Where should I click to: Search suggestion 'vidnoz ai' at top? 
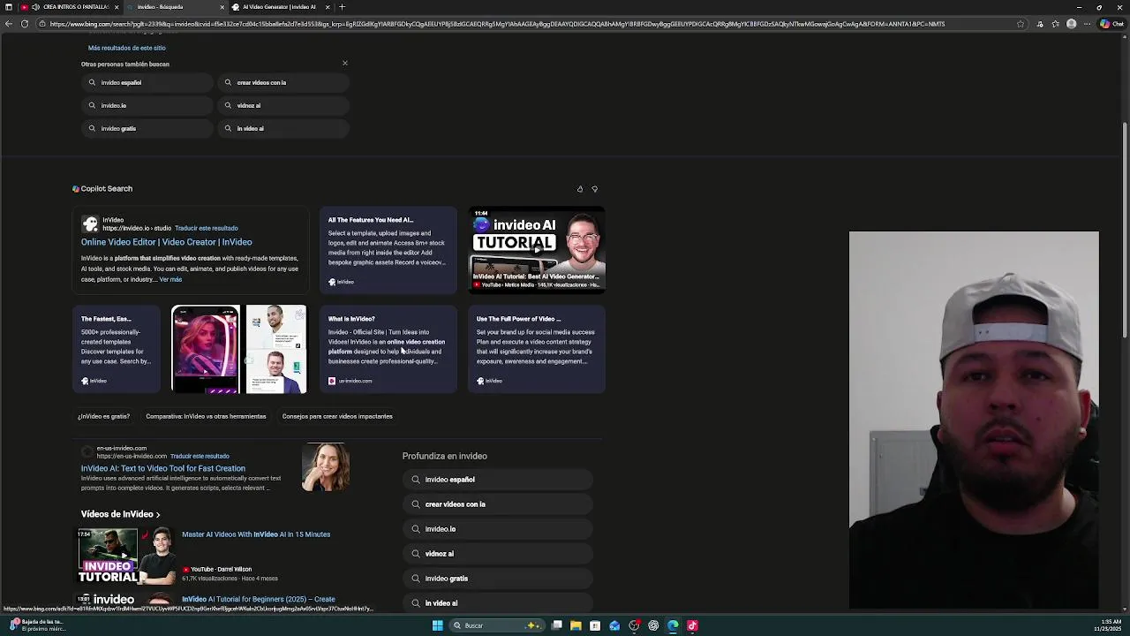click(284, 105)
